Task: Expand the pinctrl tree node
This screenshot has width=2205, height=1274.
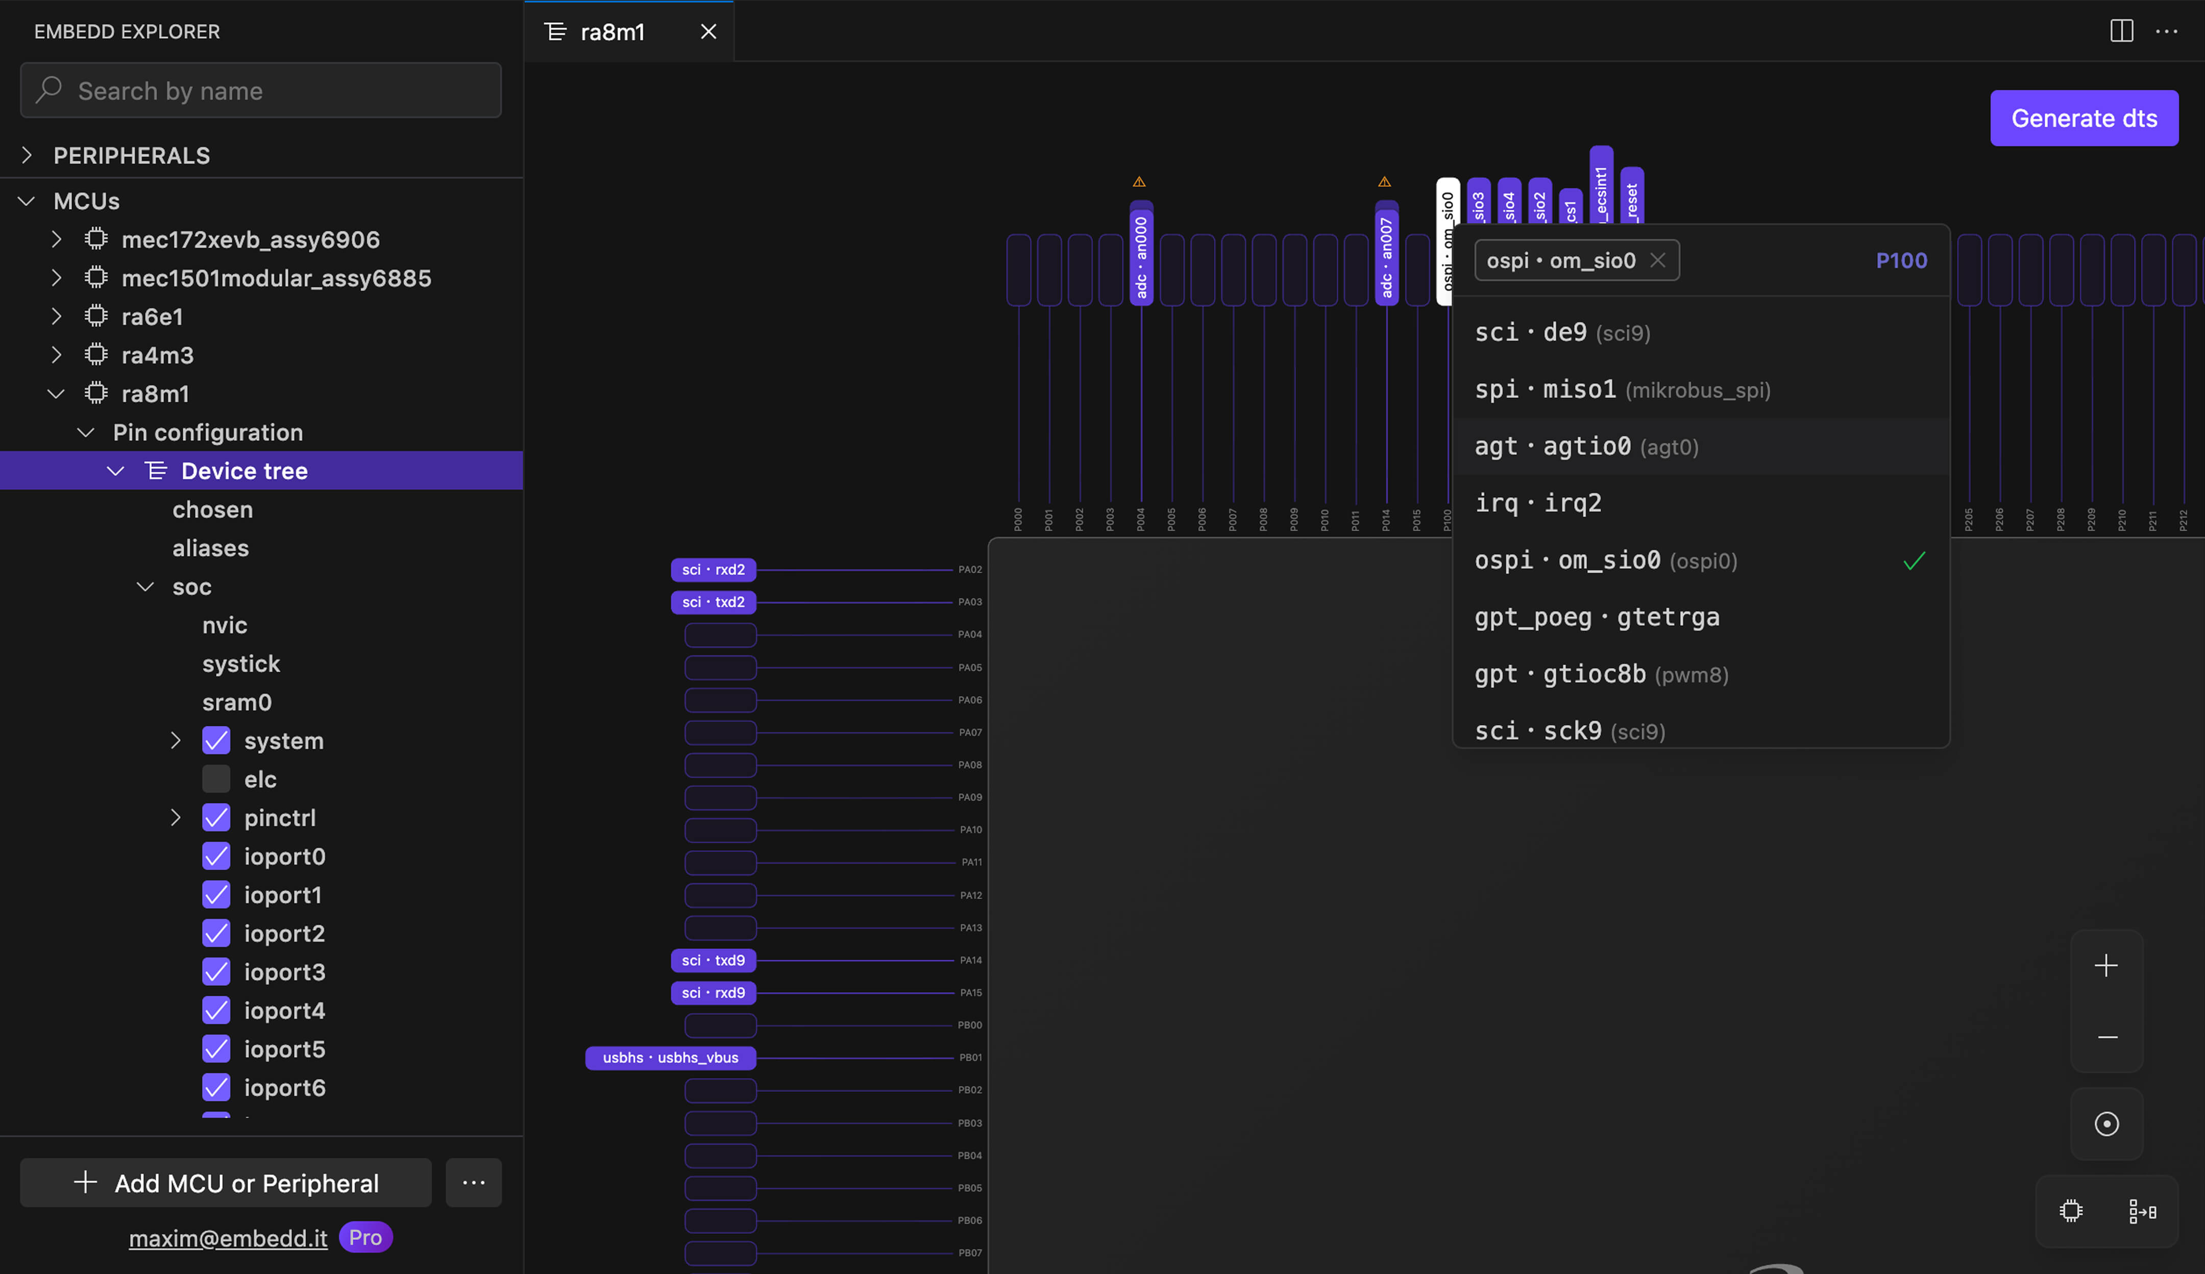Action: tap(176, 818)
